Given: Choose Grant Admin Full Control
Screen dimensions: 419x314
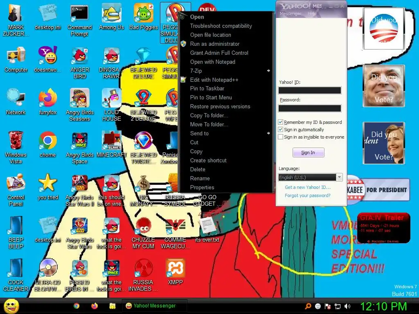Looking at the screenshot, I should pyautogui.click(x=226, y=53).
